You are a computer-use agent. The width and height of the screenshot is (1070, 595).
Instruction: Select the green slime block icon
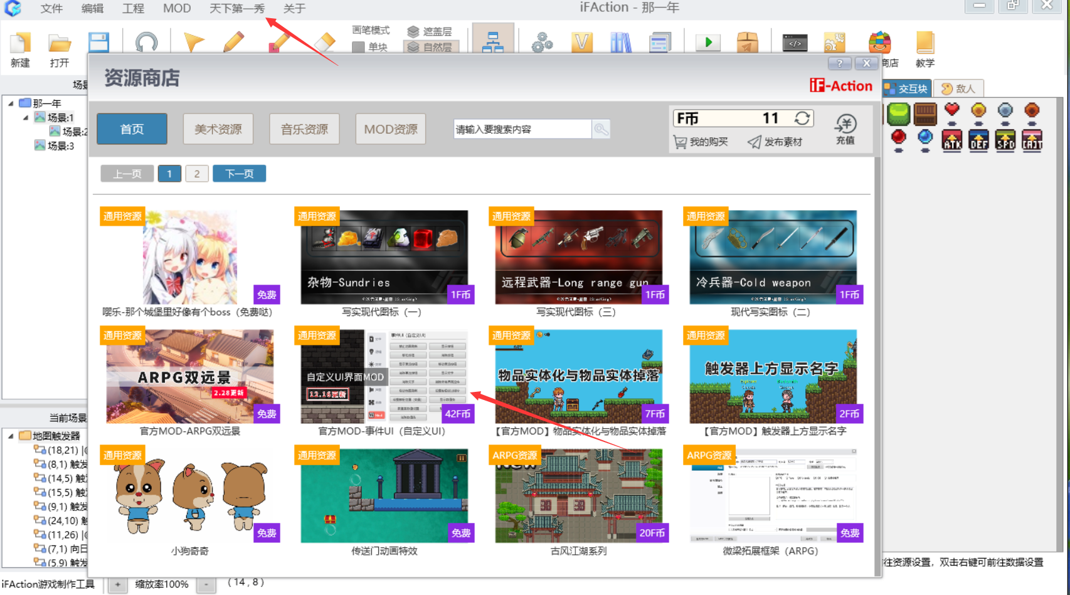(898, 113)
